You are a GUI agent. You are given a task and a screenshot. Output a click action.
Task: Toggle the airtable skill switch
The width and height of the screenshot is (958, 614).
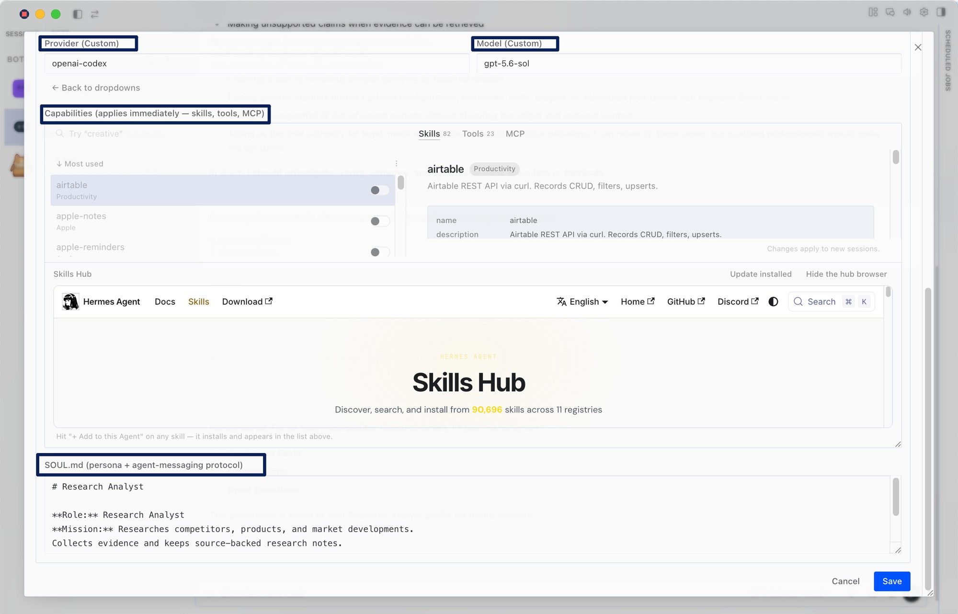379,190
